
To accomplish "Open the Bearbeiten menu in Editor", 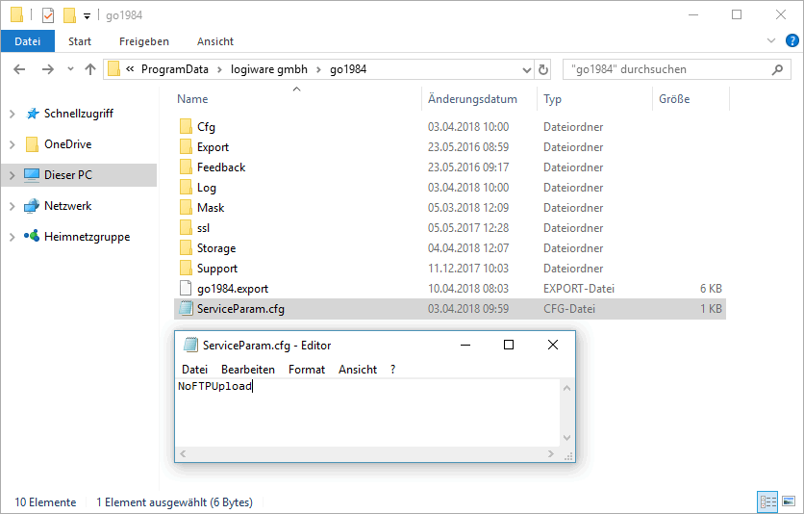I will point(248,370).
